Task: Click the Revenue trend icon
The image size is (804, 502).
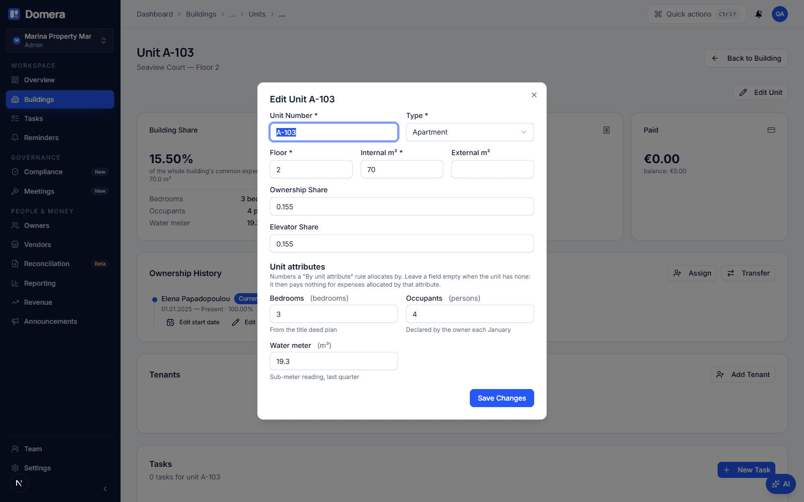Action: tap(15, 302)
